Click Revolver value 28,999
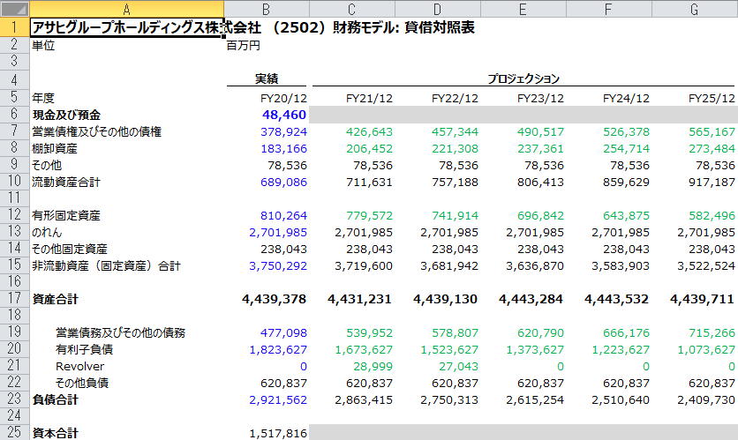The width and height of the screenshot is (738, 440). point(373,366)
